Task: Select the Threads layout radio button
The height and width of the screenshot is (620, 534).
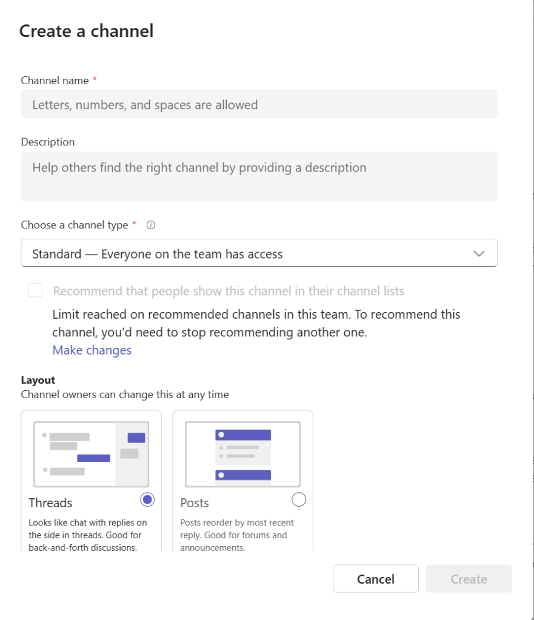Action: (x=147, y=499)
